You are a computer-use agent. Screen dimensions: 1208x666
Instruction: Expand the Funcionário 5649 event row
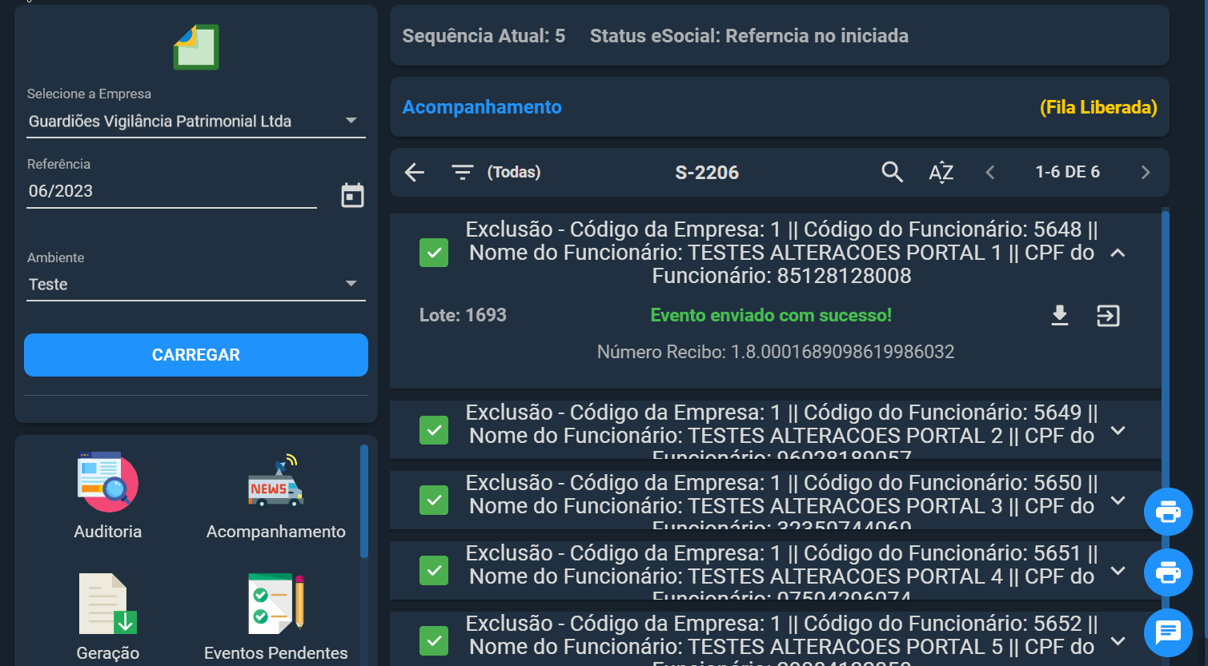(x=1118, y=430)
